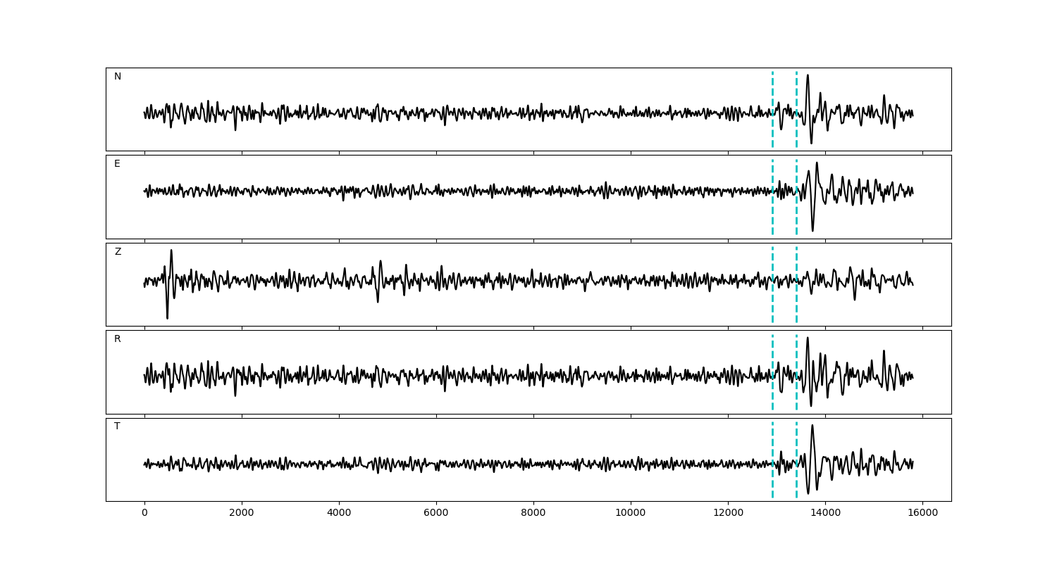Click the R panel label
This screenshot has height=563, width=1057.
pos(118,339)
